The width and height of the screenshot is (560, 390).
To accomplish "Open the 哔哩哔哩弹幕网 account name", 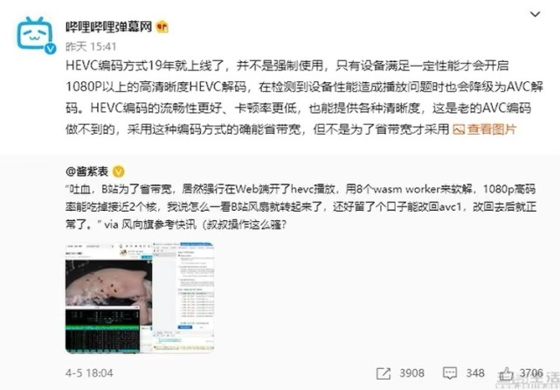I will point(109,27).
